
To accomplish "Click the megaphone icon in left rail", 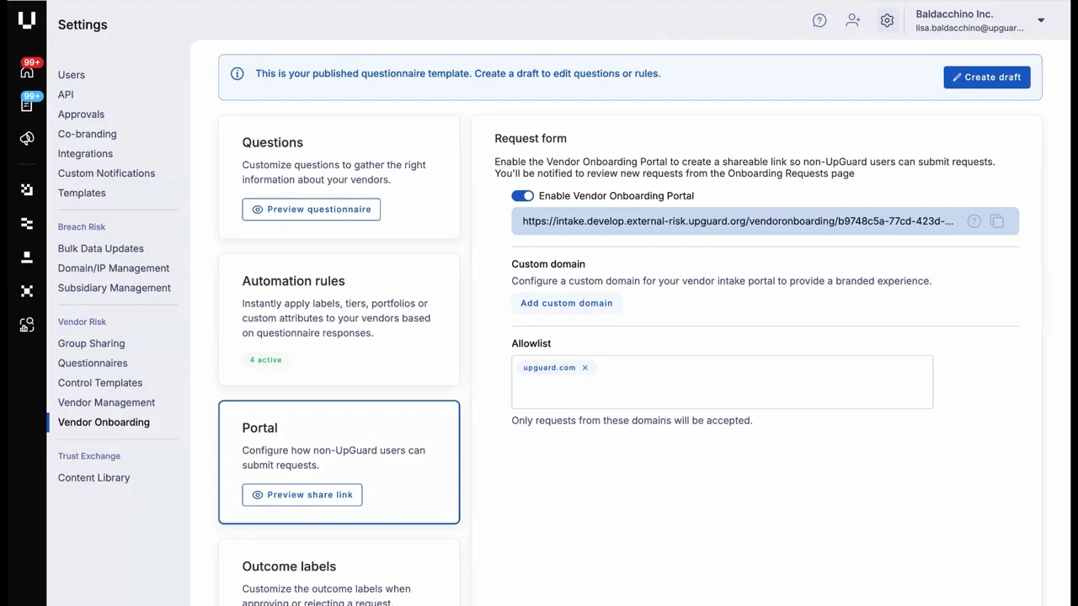I will click(x=27, y=138).
